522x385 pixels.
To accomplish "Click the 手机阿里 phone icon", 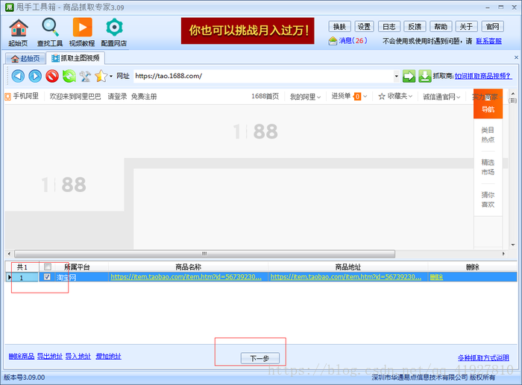I will [7, 97].
